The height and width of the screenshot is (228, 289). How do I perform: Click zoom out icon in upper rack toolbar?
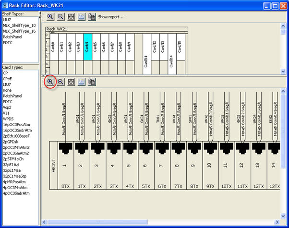point(61,17)
